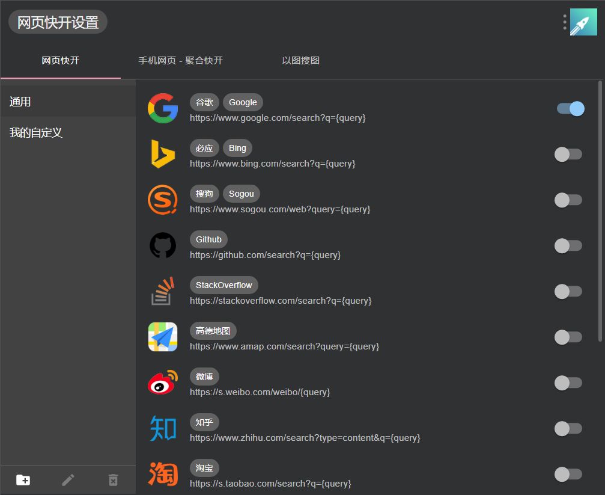This screenshot has width=605, height=495.
Task: Turn on the Github toggle
Action: 568,245
